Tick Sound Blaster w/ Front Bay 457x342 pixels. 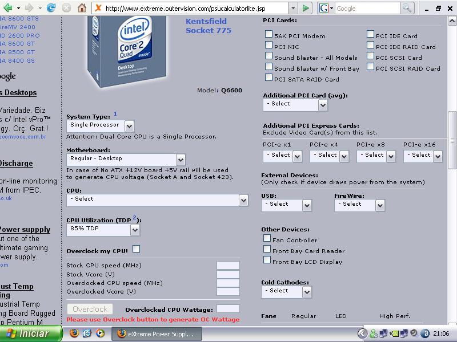(x=268, y=66)
